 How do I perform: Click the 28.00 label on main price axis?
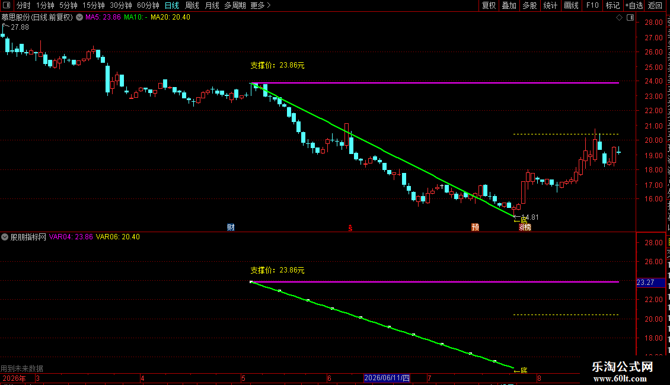coord(653,23)
